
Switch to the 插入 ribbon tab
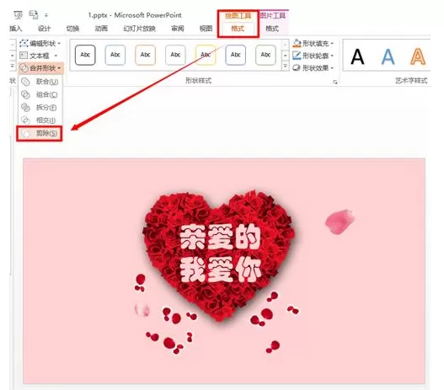(x=15, y=29)
